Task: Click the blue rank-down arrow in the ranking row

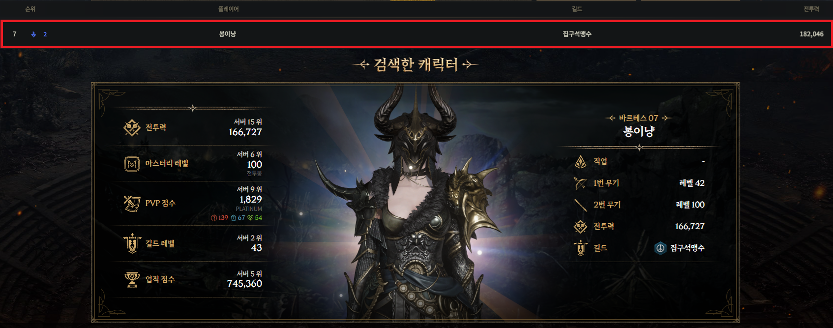Action: [x=33, y=34]
